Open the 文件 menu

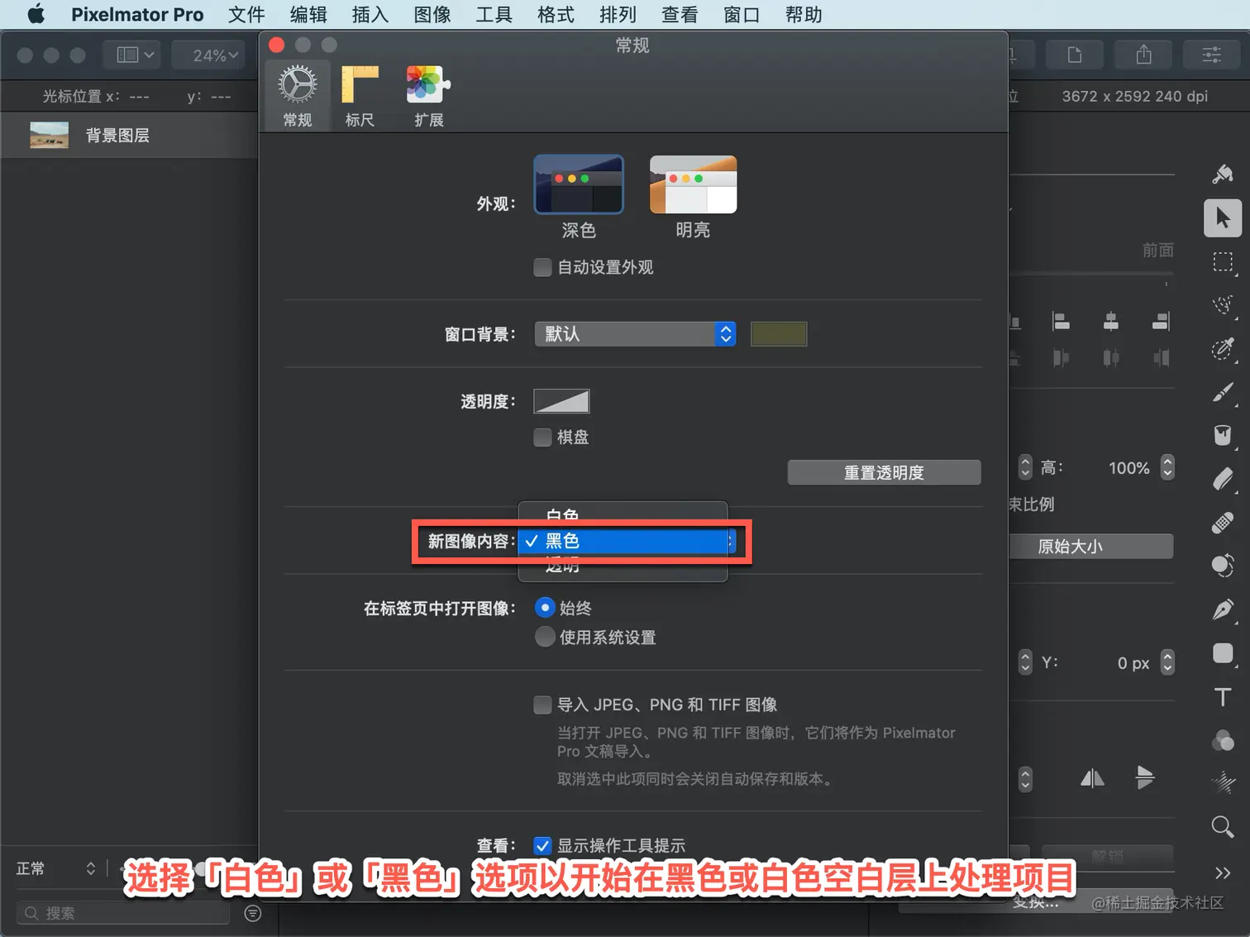coord(246,15)
